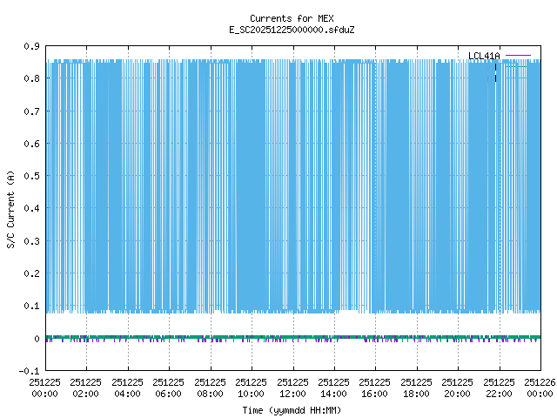Screen dimensions: 557x418
Task: Click the -0.1 y-axis tick label
Action: [x=30, y=371]
